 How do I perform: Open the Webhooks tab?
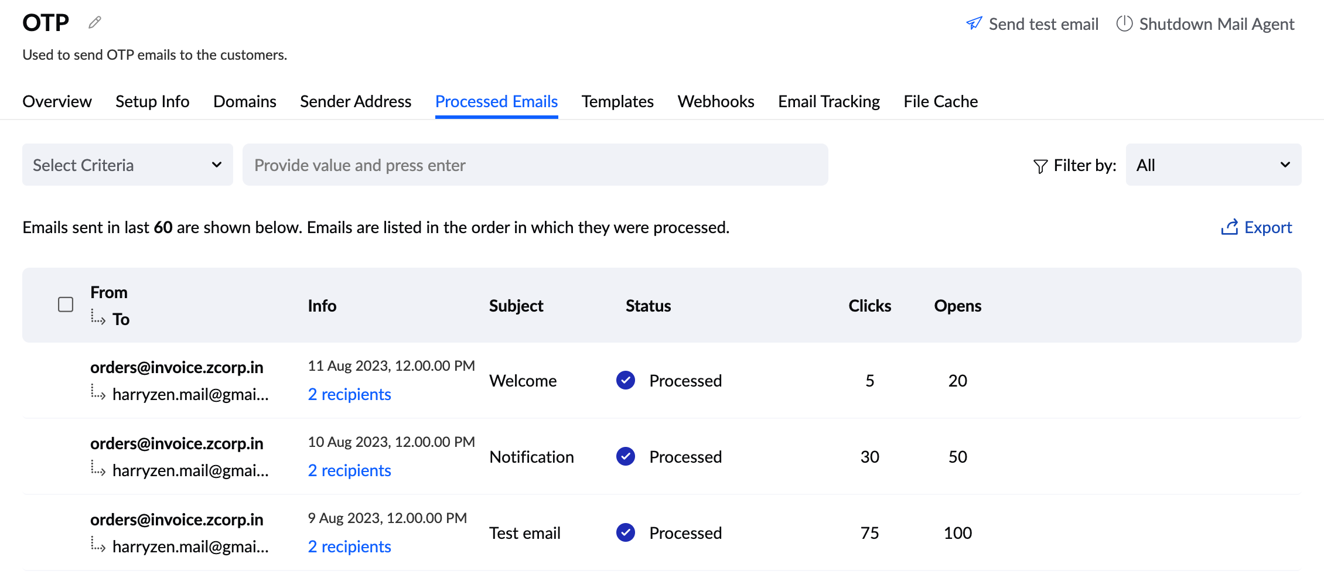[715, 101]
